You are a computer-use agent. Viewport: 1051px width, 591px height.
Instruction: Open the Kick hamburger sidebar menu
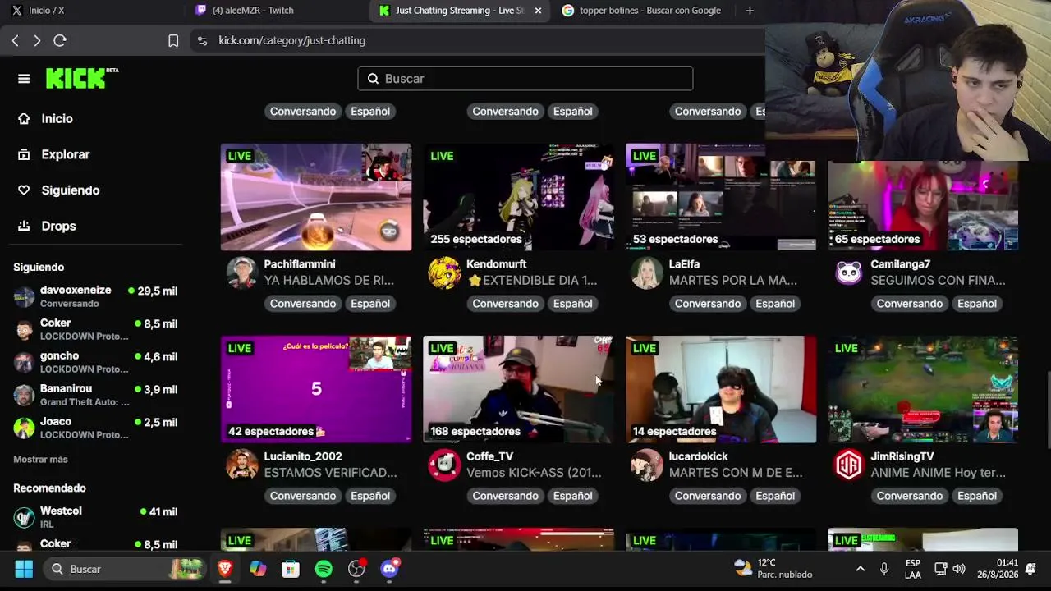tap(24, 79)
